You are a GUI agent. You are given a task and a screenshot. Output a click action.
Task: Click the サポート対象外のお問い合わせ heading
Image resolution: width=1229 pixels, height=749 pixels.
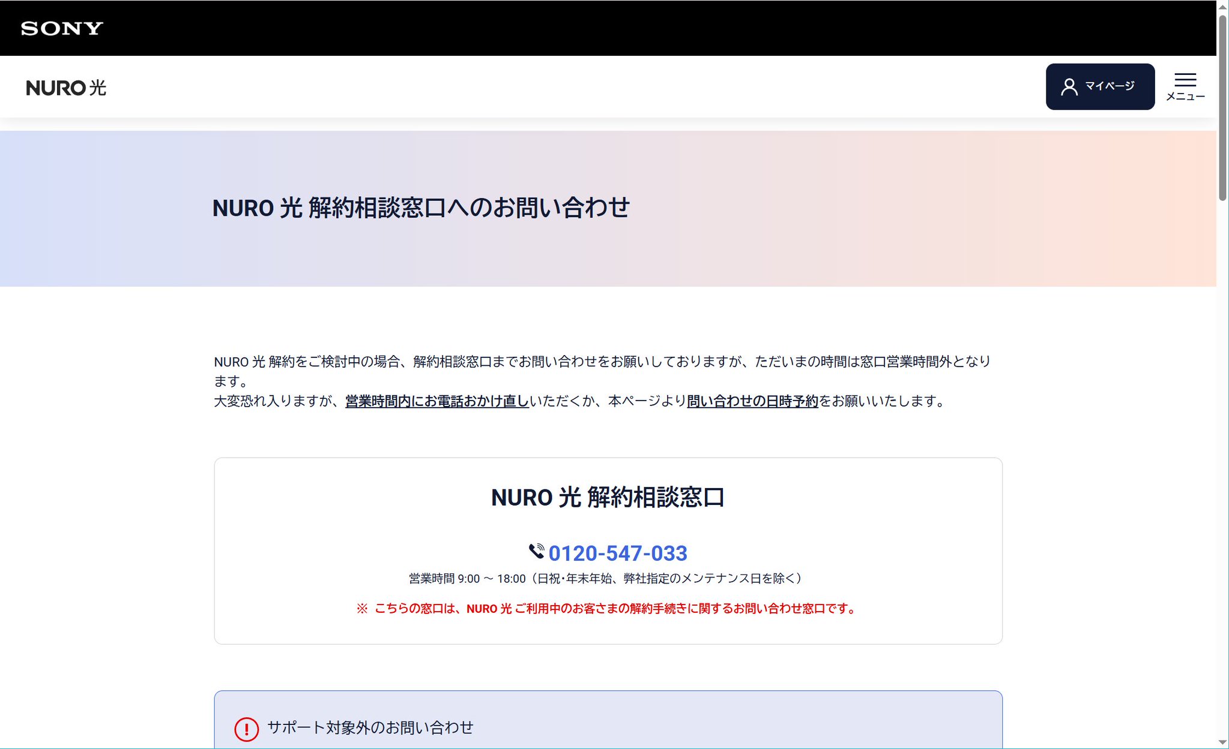coord(370,727)
